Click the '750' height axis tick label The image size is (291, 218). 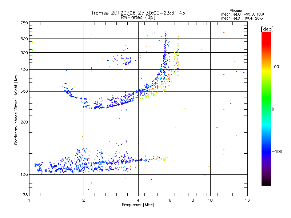24,23
